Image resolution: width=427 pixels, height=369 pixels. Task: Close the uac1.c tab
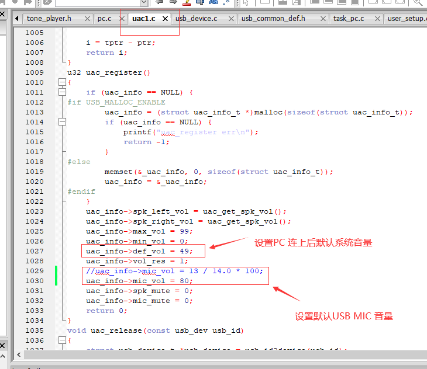[165, 19]
